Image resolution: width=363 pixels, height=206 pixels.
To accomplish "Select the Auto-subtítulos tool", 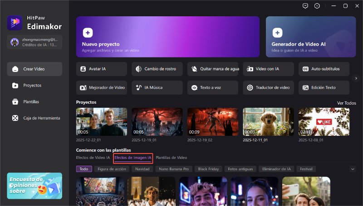I will [x=324, y=69].
